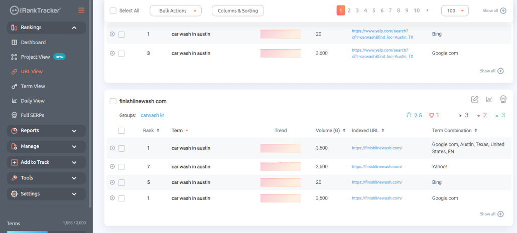Open Project View in sidebar

coord(35,57)
